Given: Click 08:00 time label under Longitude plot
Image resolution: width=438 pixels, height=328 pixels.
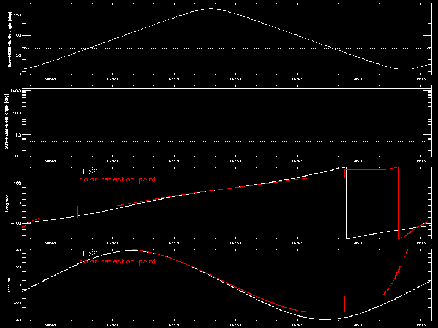Looking at the screenshot, I should 359,243.
